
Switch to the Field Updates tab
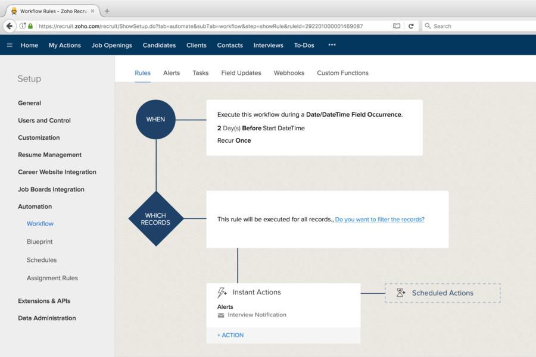point(241,73)
